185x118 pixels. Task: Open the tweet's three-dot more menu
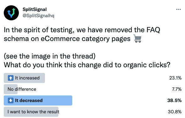(x=178, y=9)
